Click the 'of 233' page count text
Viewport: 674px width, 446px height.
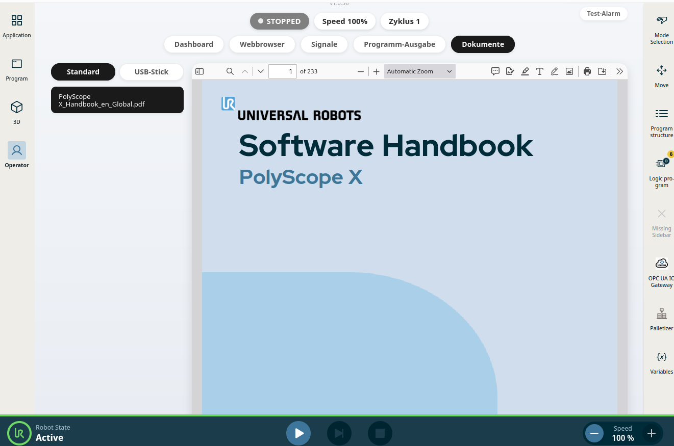[309, 71]
